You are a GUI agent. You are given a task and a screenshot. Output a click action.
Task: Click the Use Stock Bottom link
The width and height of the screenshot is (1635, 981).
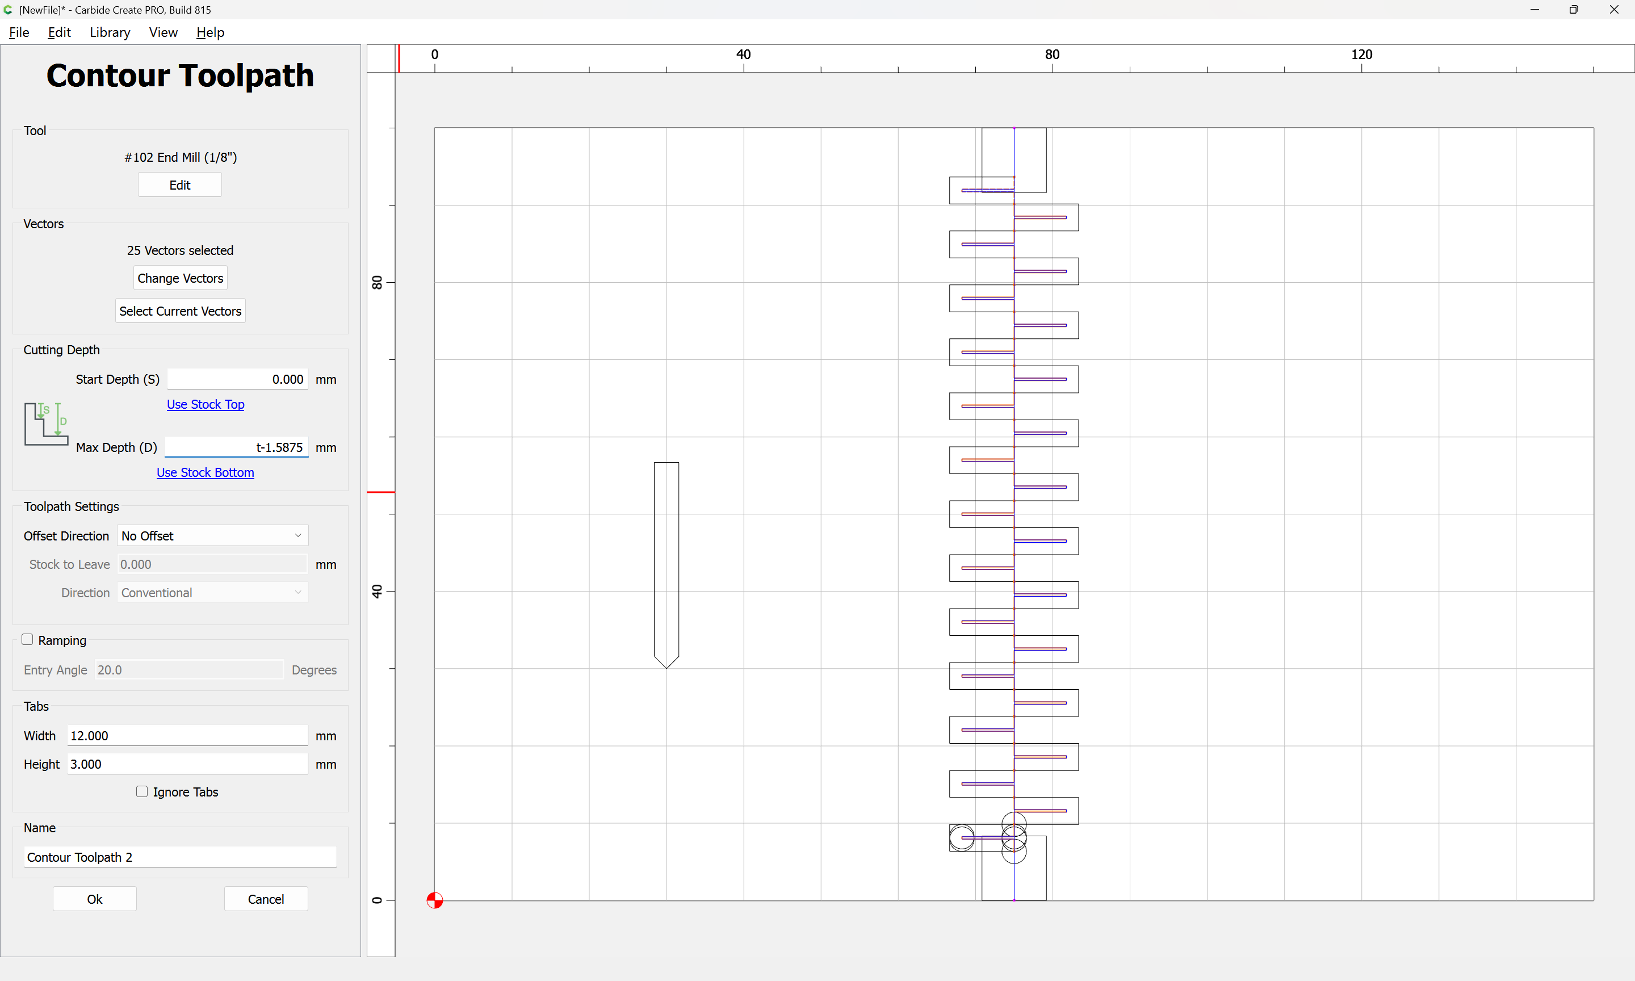tap(205, 472)
